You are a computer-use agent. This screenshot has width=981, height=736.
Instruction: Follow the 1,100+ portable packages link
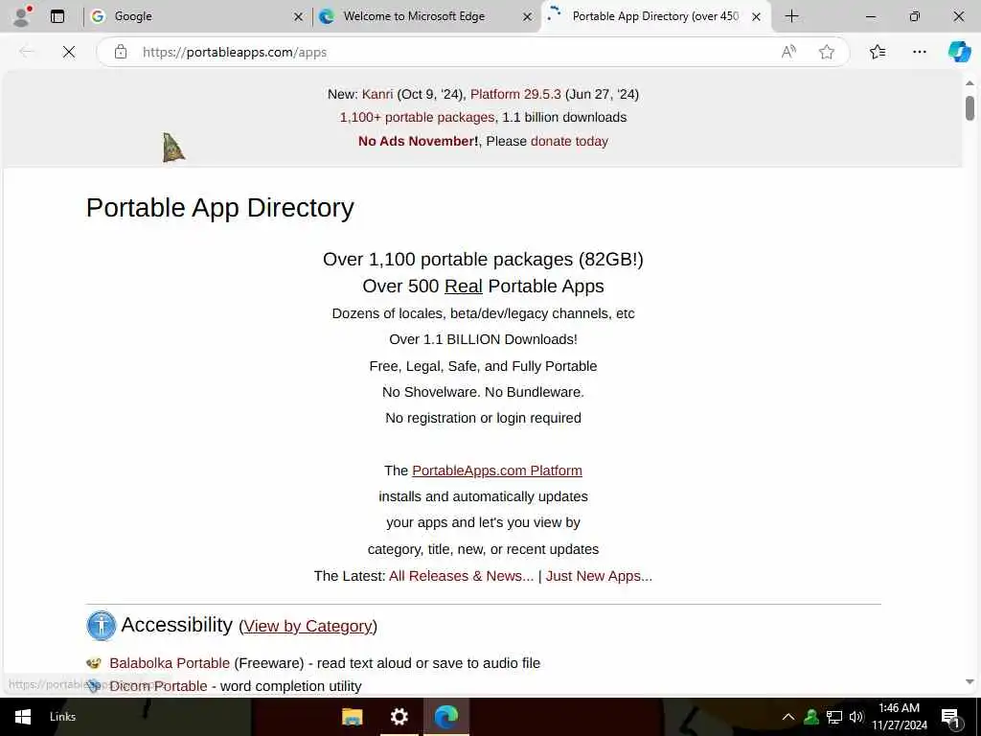pos(417,118)
